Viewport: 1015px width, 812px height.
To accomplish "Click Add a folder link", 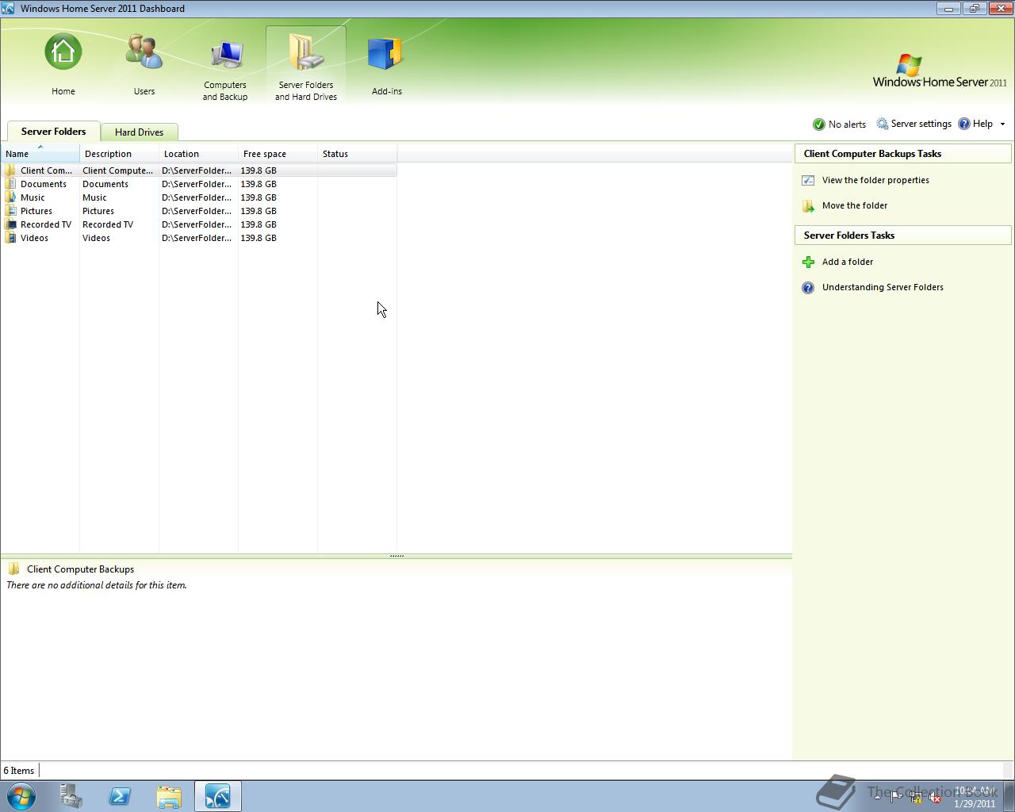I will [x=848, y=262].
